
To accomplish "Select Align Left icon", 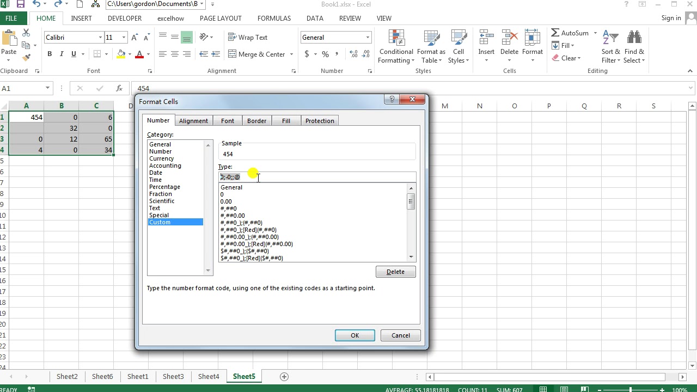I will point(162,54).
